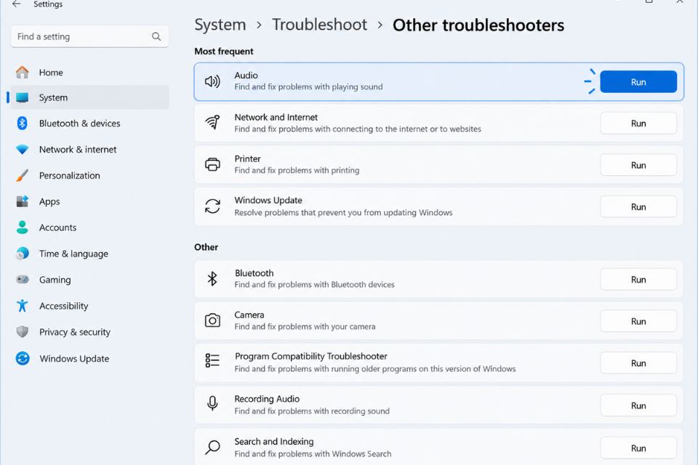Click the Bluetooth troubleshooter icon
The image size is (698, 465).
212,278
